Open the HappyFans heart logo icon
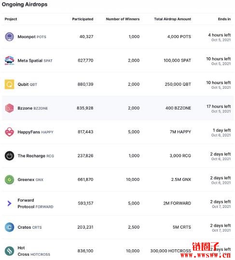235x260 pixels. pos(10,132)
